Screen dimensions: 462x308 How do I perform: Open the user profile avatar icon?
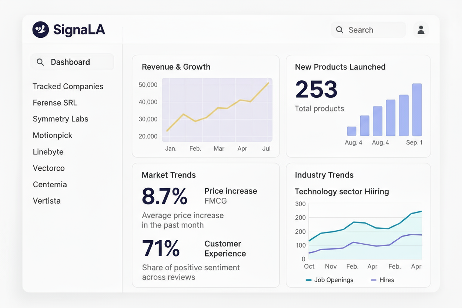coord(421,30)
